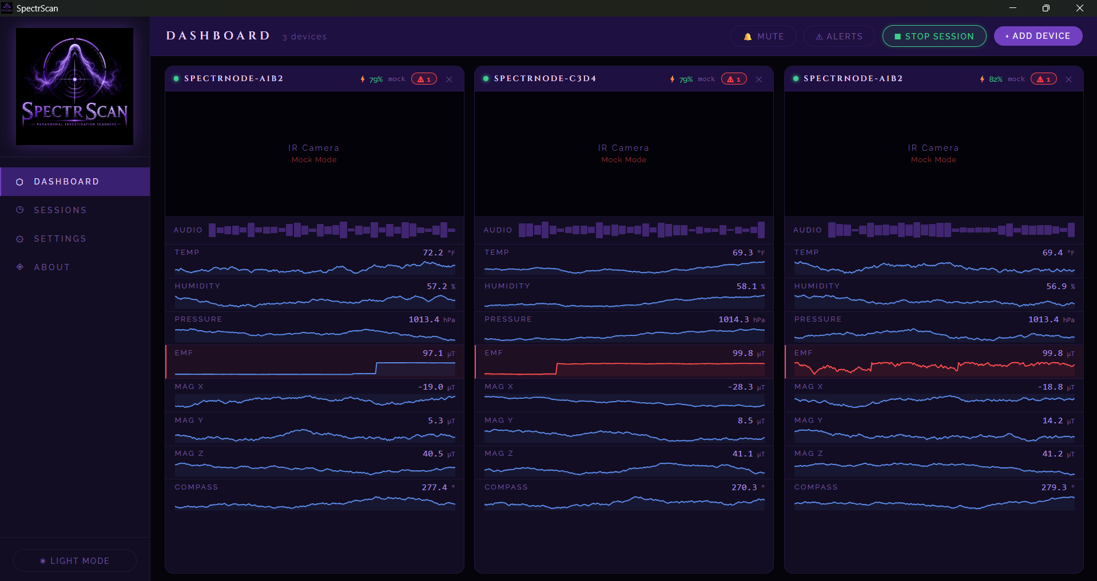Stop the current recording session
Screen dimensions: 1097x581
tap(934, 36)
